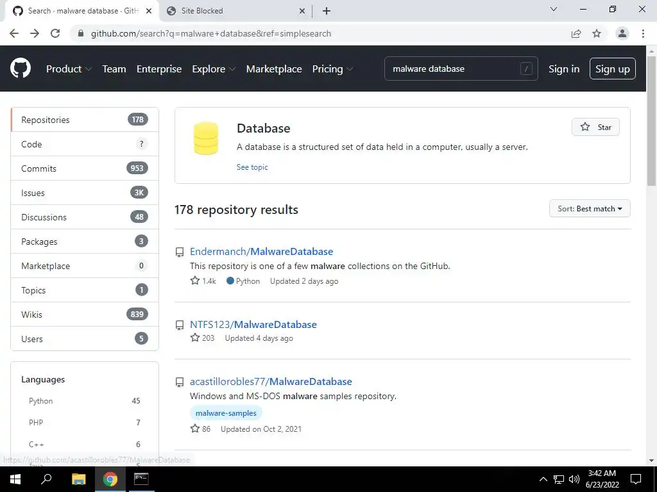This screenshot has height=492, width=657.
Task: Click the yellow Database topic icon
Action: 206,138
